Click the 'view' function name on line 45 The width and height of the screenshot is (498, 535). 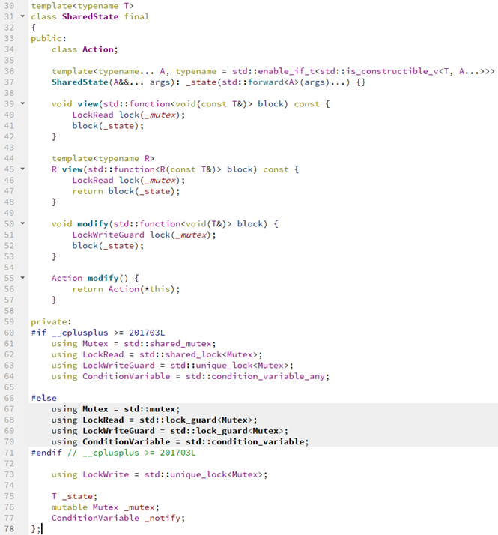click(73, 169)
